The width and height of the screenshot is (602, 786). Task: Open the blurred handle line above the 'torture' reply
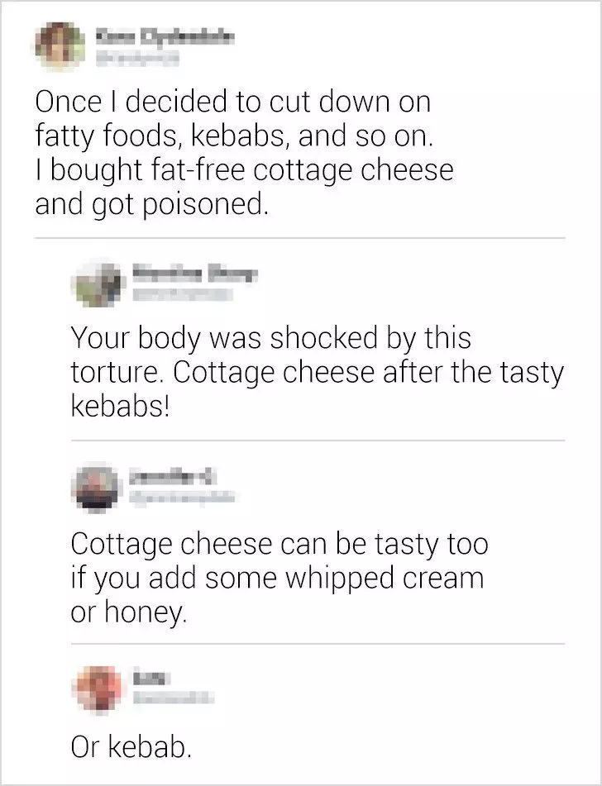pyautogui.click(x=183, y=294)
